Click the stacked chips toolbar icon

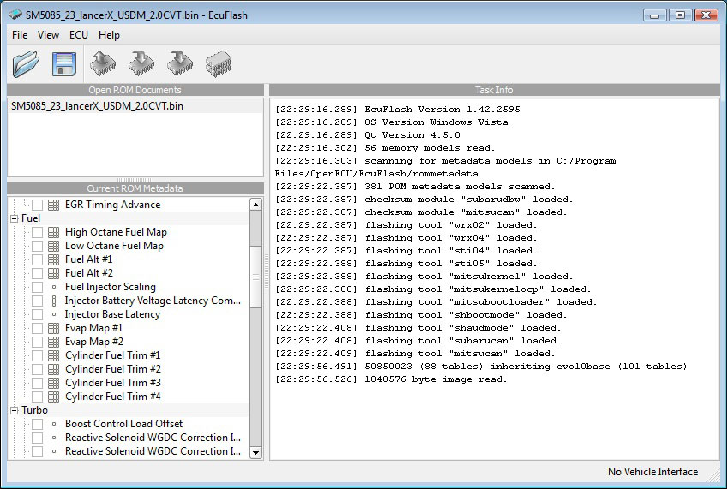tap(219, 63)
